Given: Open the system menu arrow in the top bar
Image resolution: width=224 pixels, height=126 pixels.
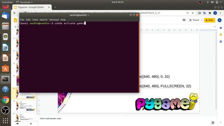Looking at the screenshot, I should click(x=221, y=2).
